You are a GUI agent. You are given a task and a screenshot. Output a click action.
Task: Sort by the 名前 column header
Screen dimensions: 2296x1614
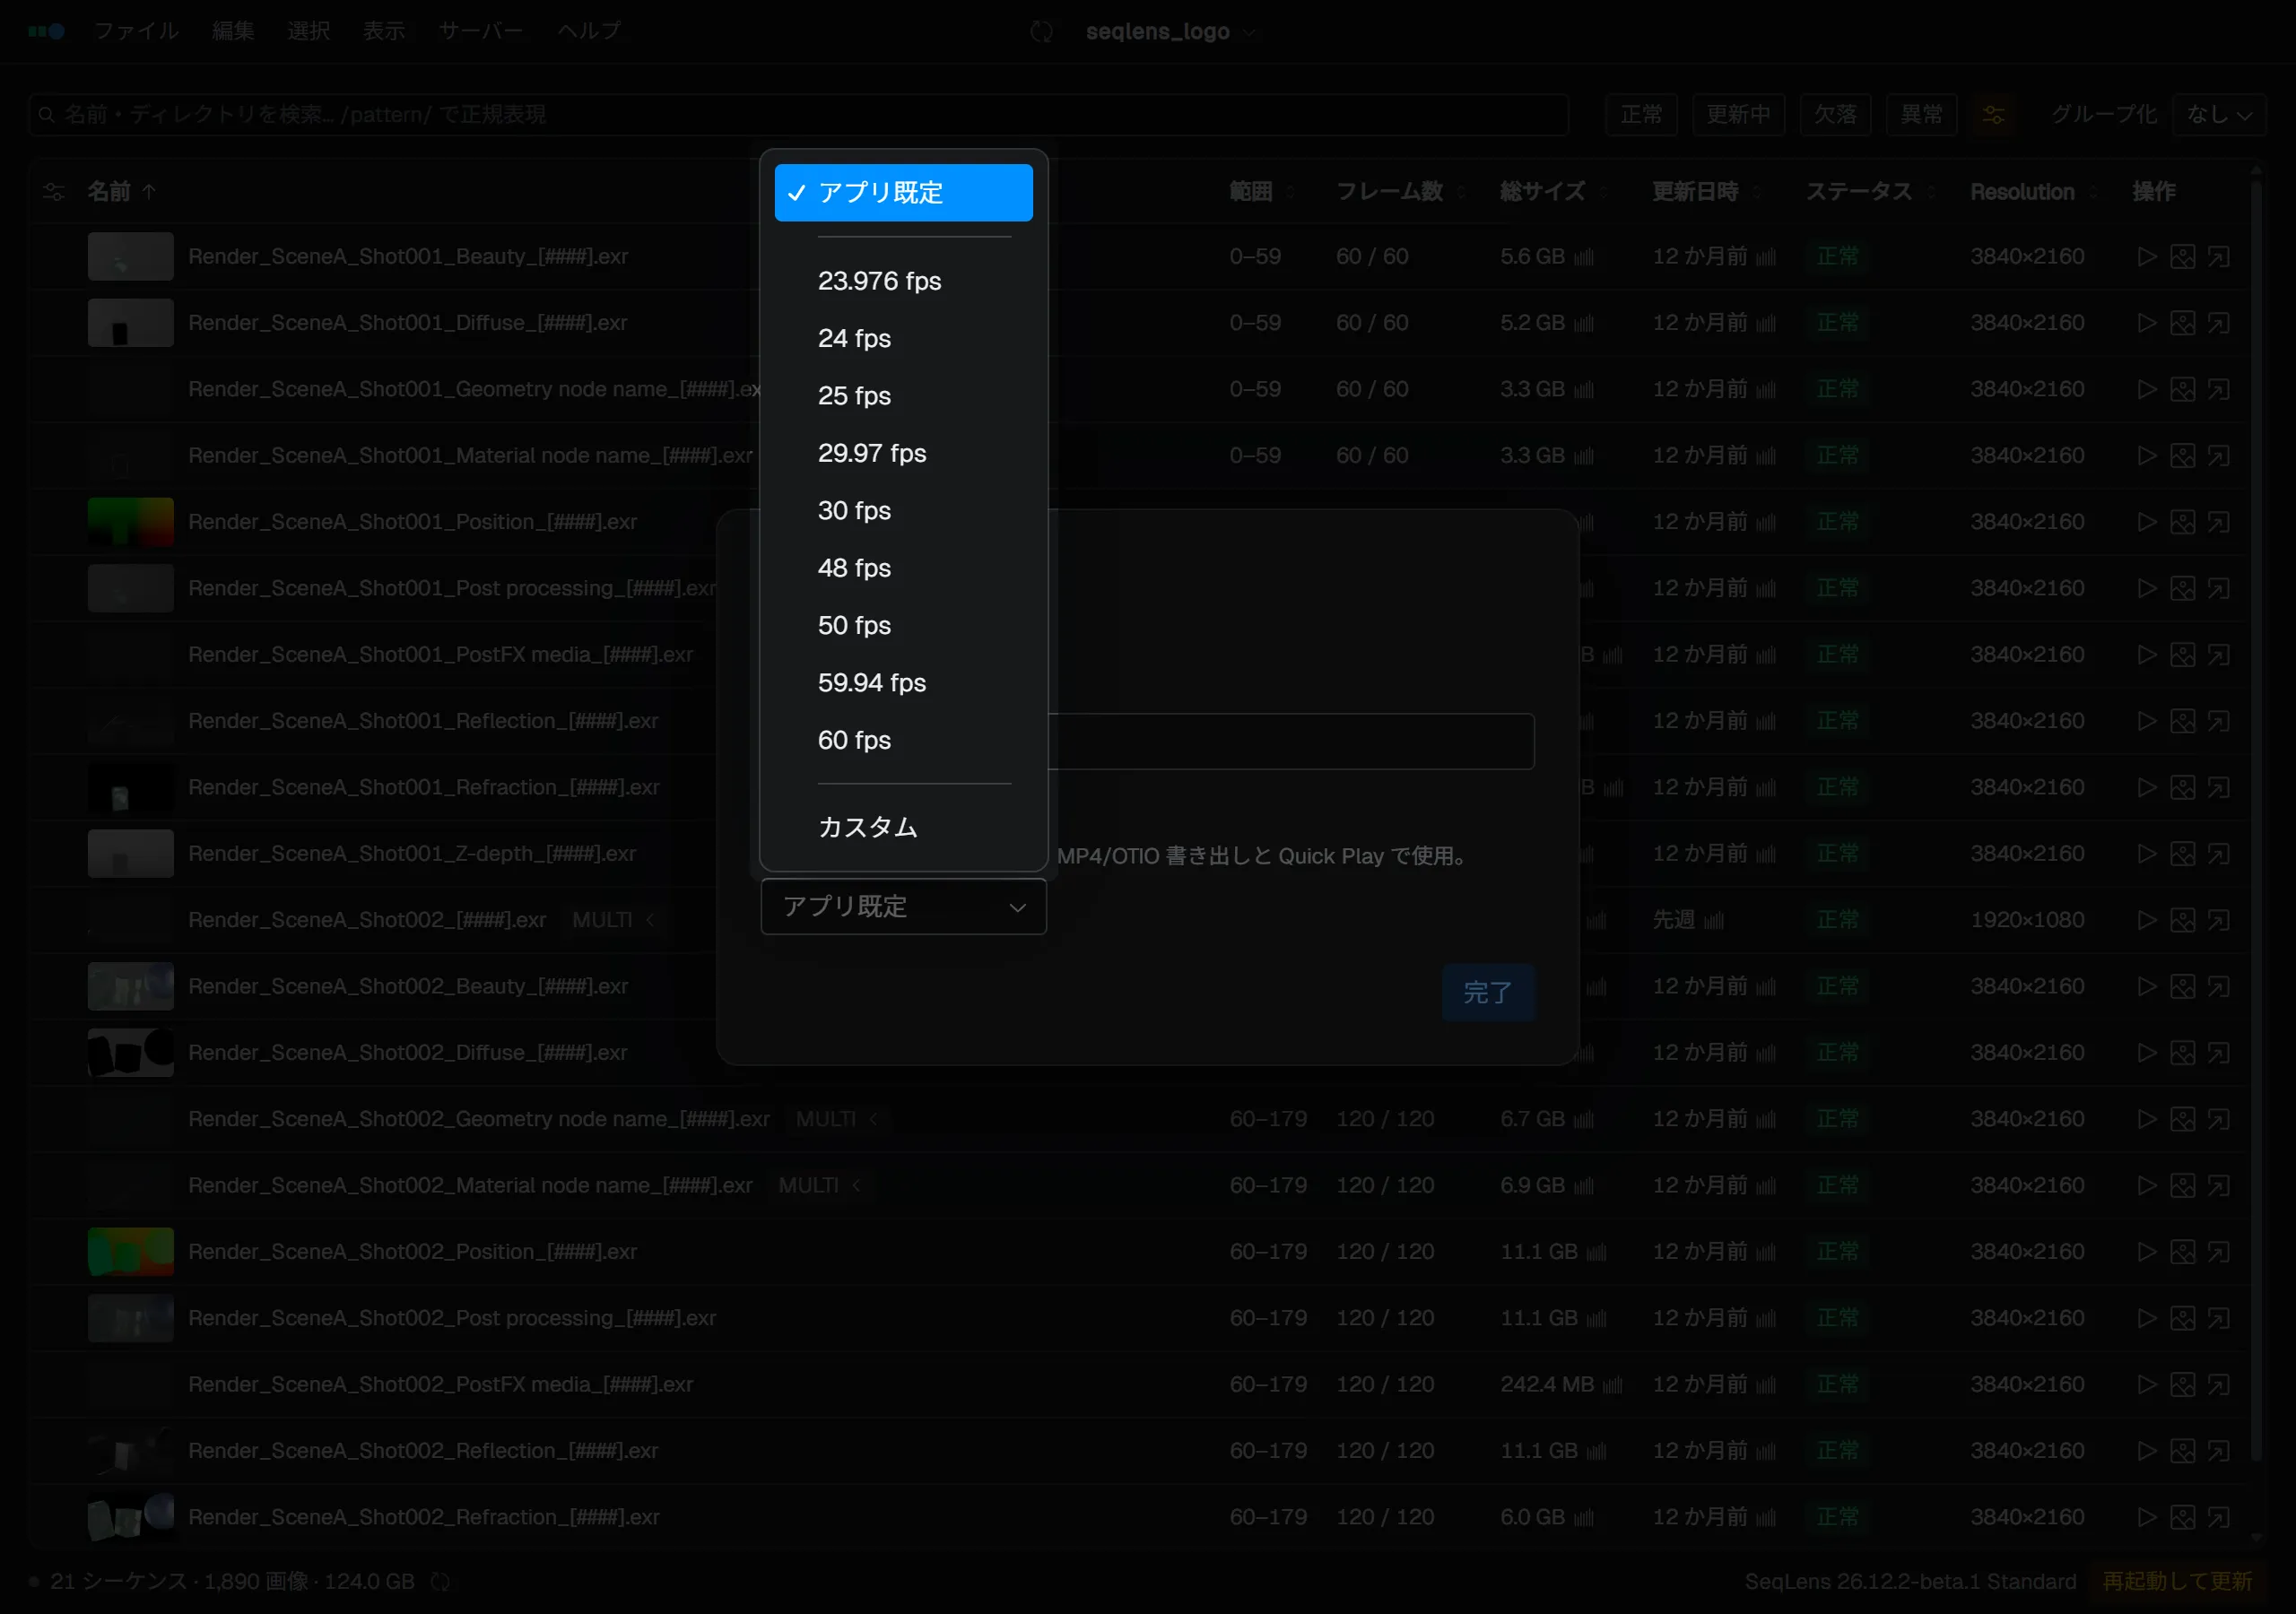pyautogui.click(x=121, y=192)
